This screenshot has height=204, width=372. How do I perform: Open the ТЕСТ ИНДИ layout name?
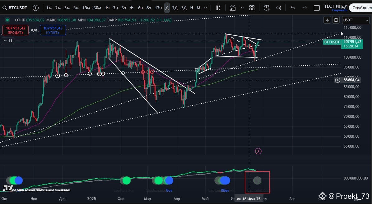(x=336, y=7)
